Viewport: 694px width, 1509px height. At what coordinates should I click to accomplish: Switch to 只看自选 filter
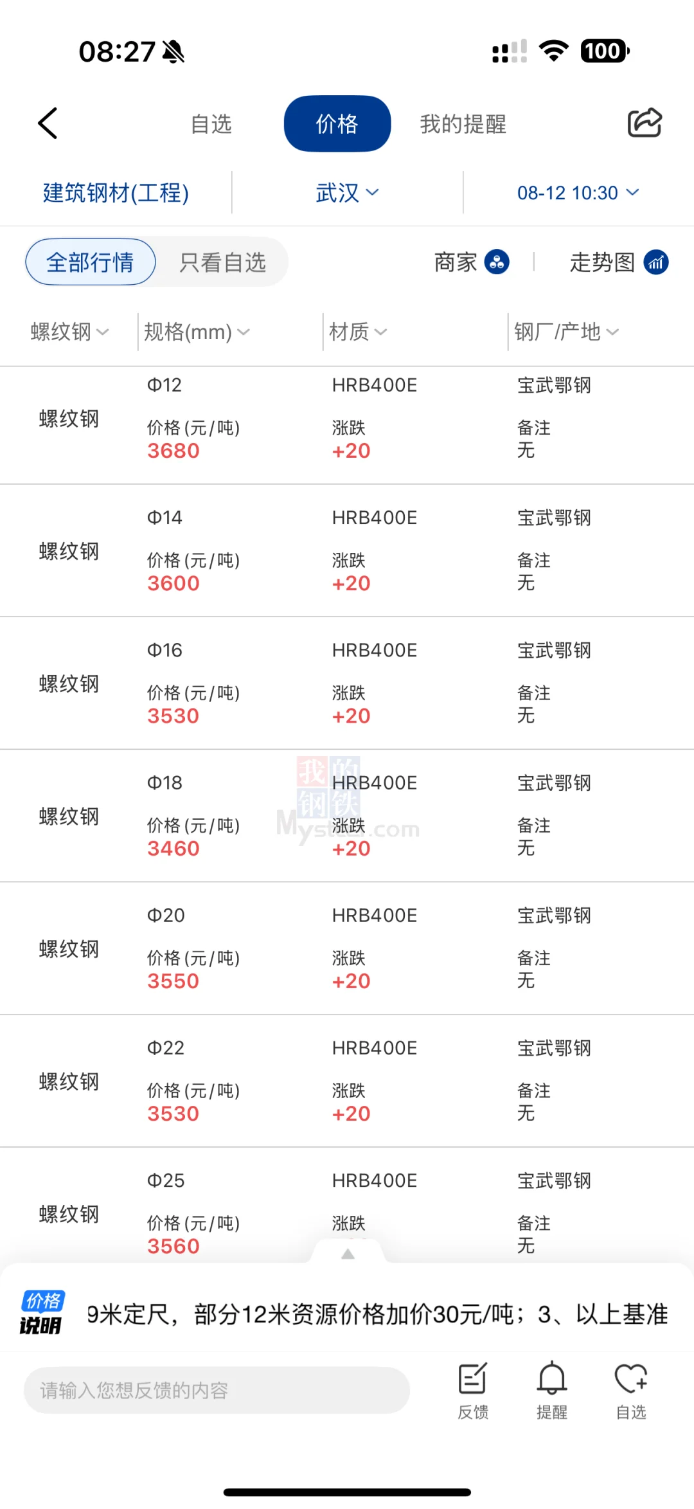click(x=222, y=262)
